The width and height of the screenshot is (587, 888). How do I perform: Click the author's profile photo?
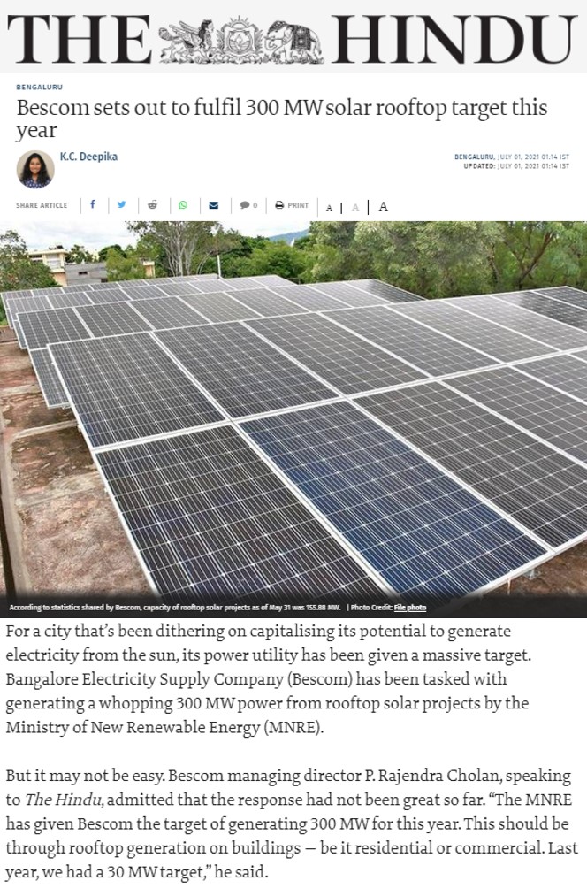35,169
